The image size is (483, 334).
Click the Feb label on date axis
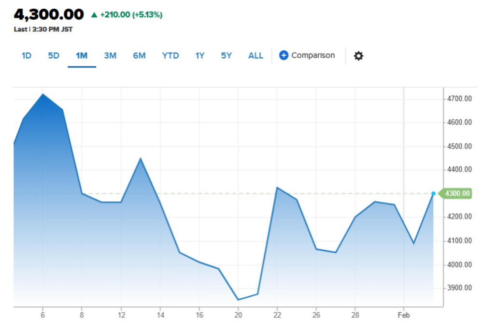point(403,315)
